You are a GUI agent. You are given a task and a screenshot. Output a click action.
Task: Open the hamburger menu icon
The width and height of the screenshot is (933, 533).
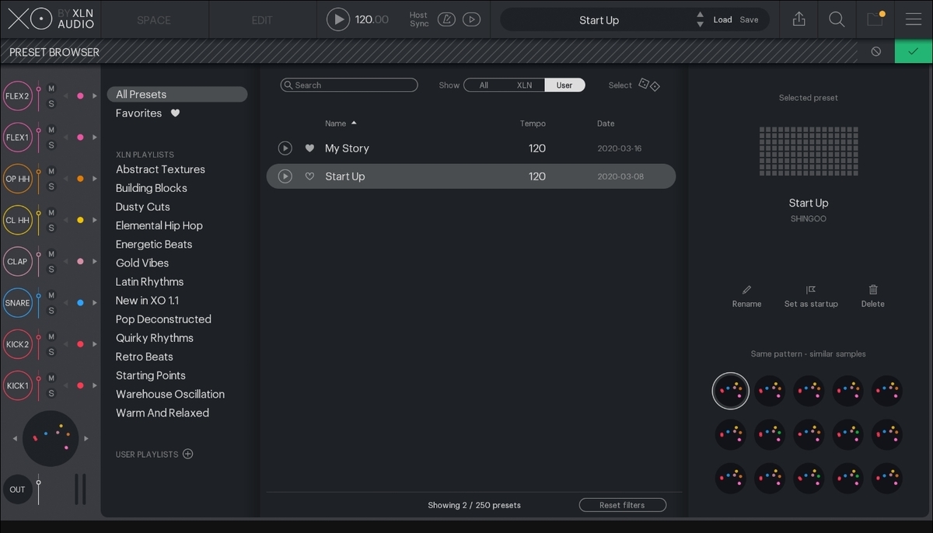pos(914,19)
